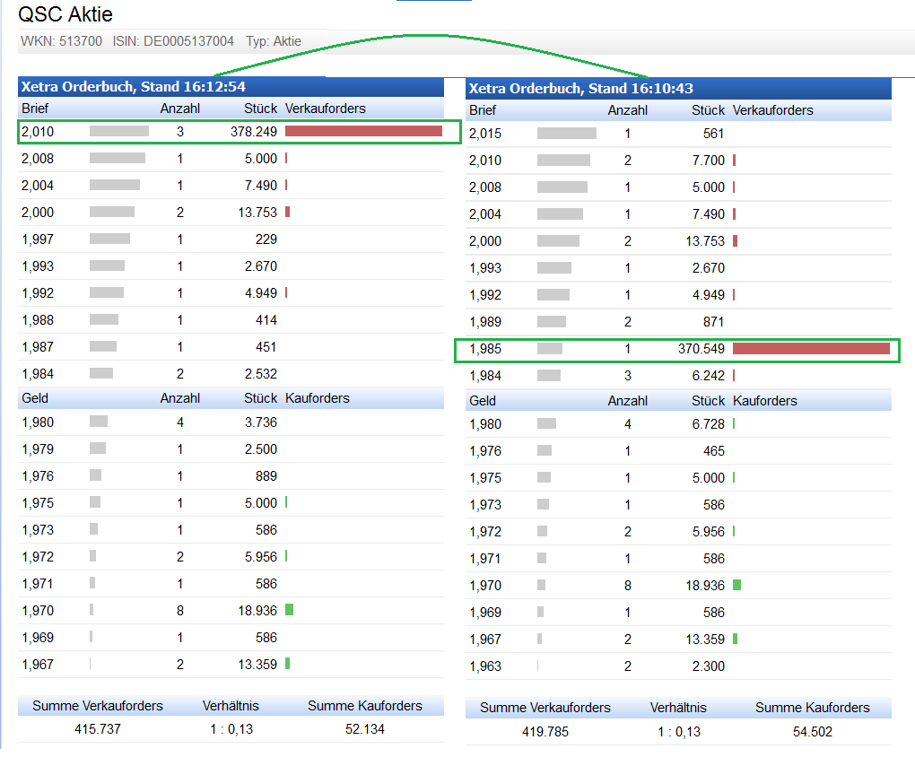Select the 1,989 Brief price

485,322
